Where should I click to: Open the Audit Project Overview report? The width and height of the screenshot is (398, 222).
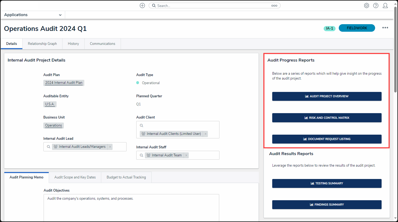[x=327, y=96]
